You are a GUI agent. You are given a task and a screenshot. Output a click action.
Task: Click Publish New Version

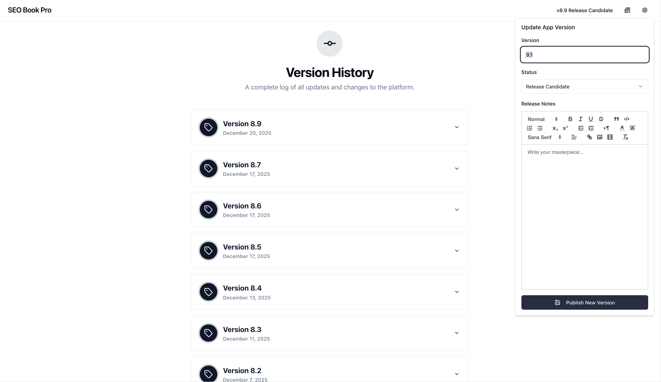coord(584,302)
